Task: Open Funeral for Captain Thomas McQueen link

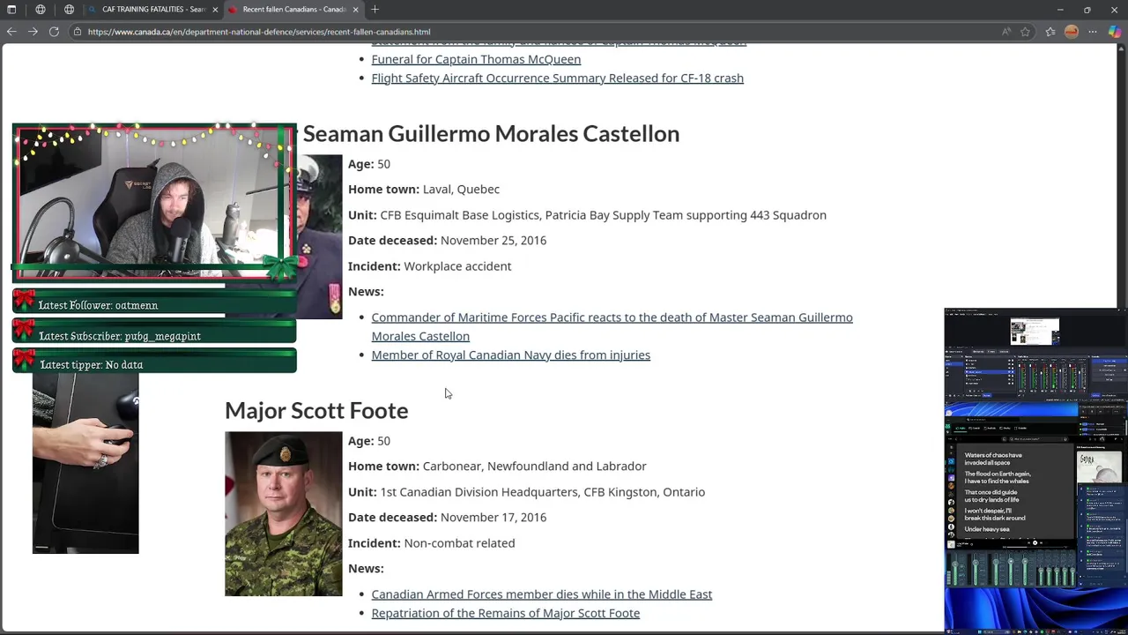Action: pyautogui.click(x=476, y=59)
